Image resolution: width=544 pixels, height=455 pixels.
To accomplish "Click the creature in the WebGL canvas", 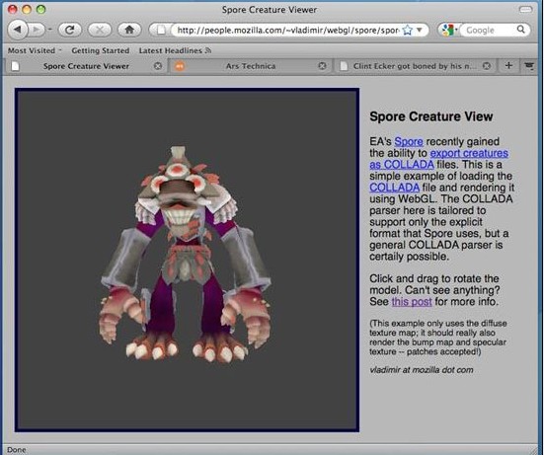I will click(186, 255).
